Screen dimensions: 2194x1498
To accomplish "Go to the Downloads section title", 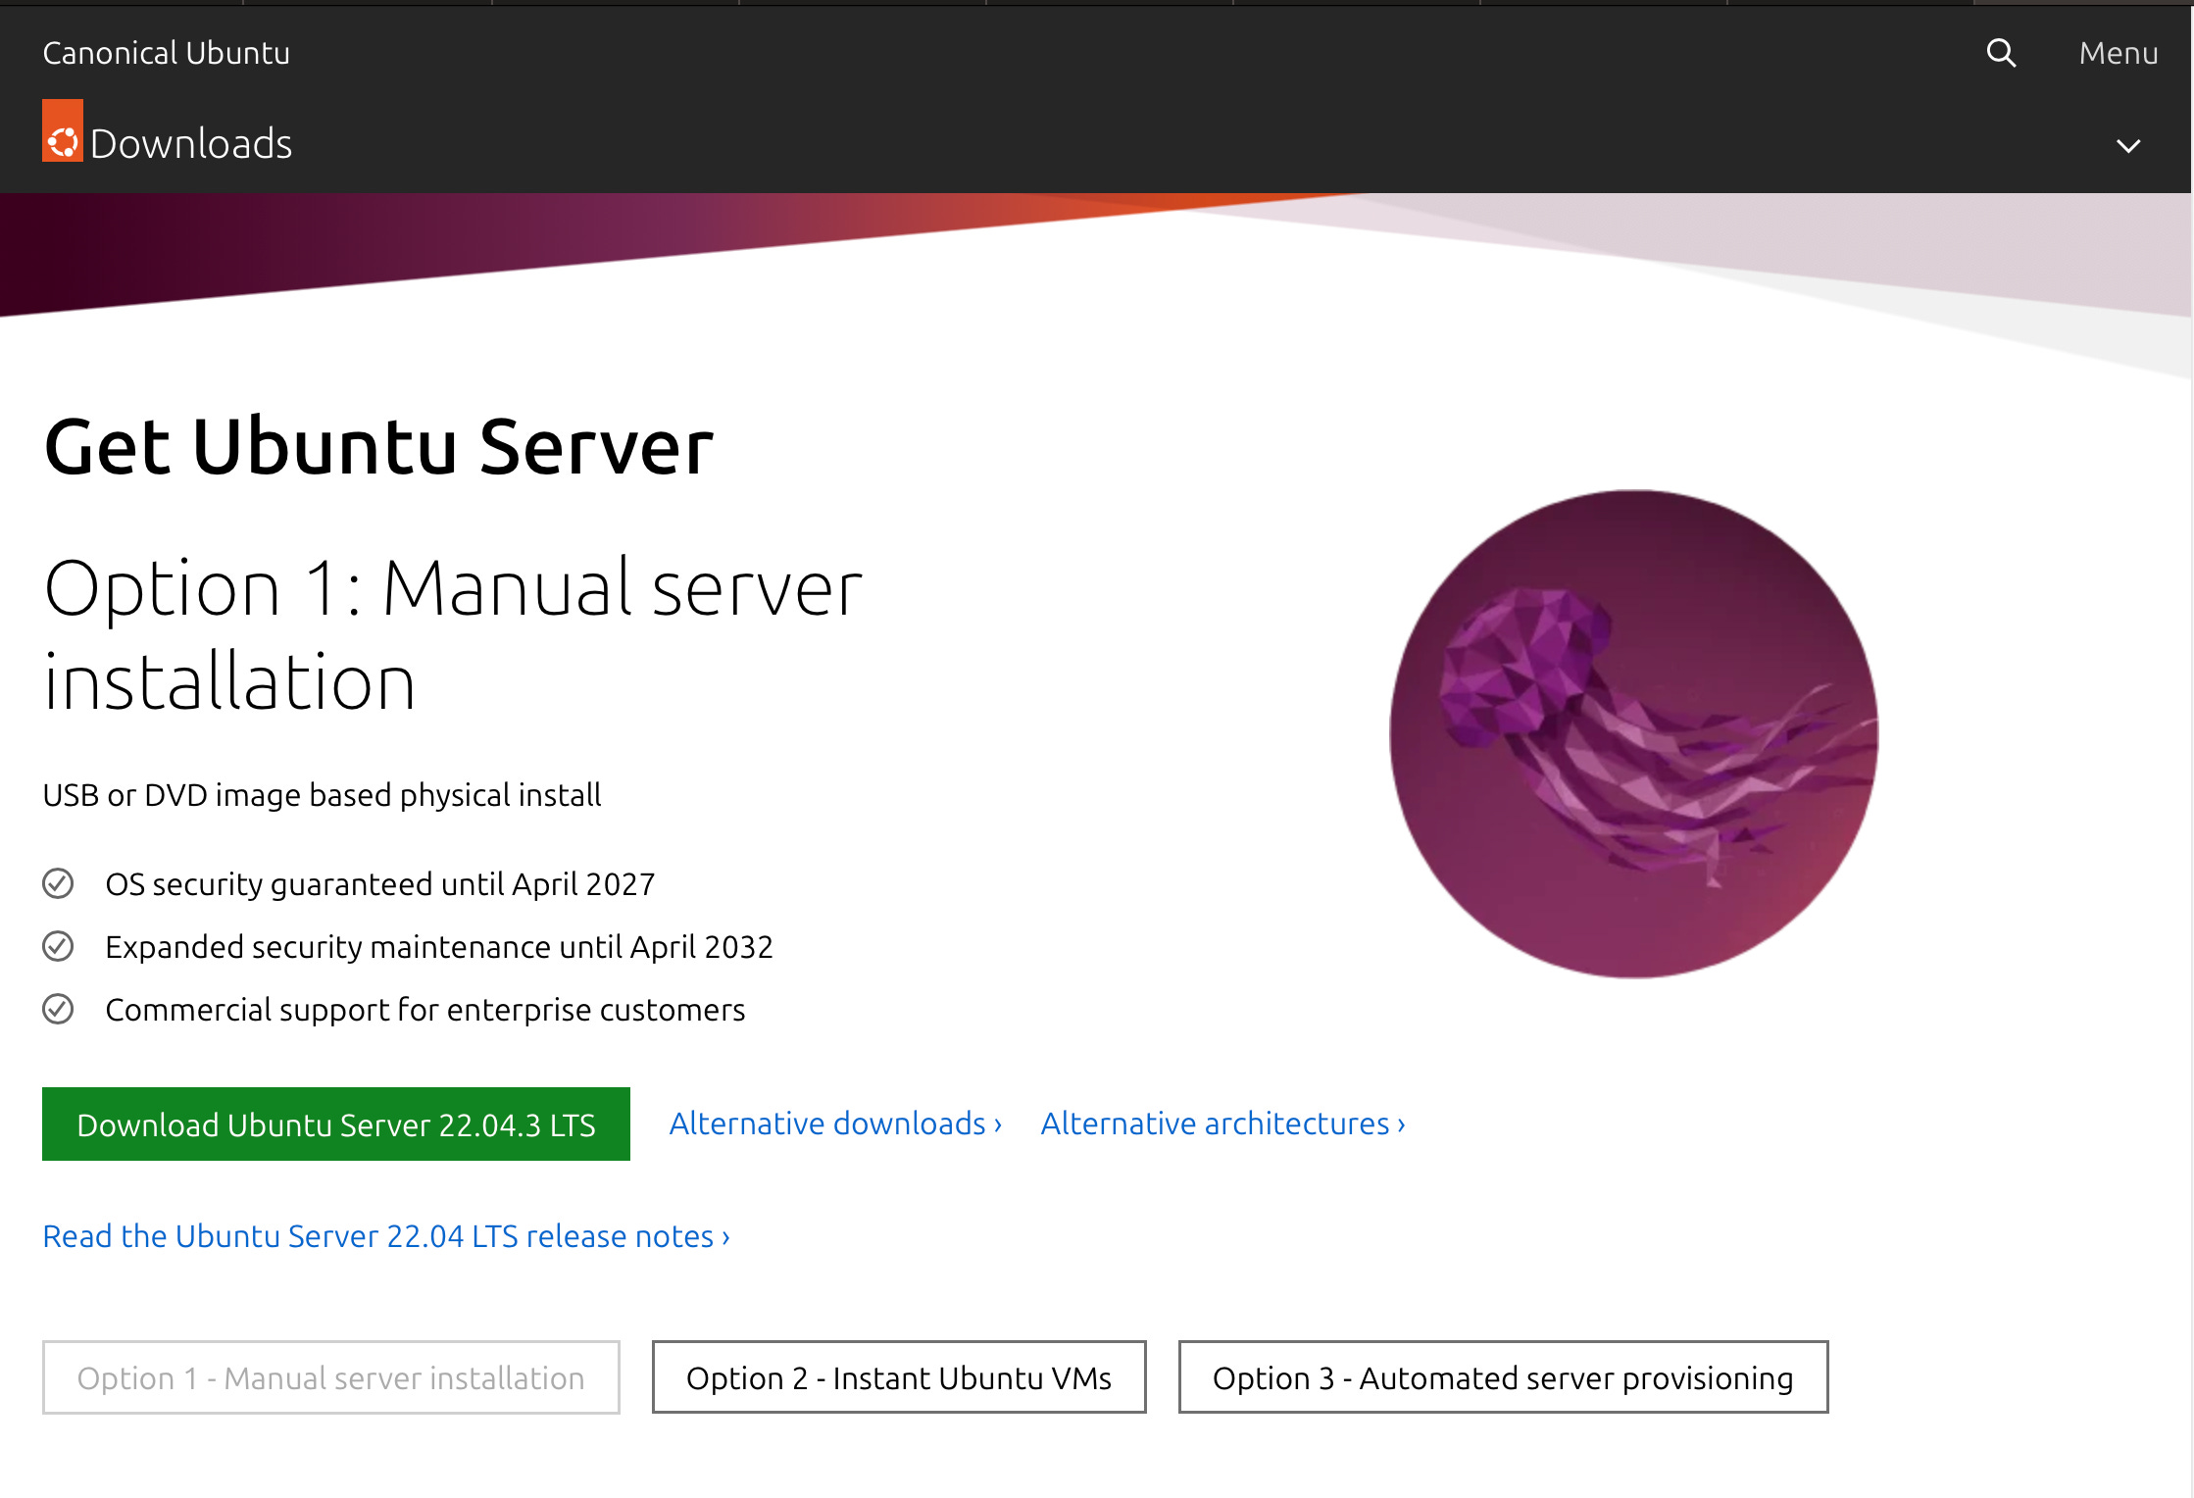I will [191, 144].
